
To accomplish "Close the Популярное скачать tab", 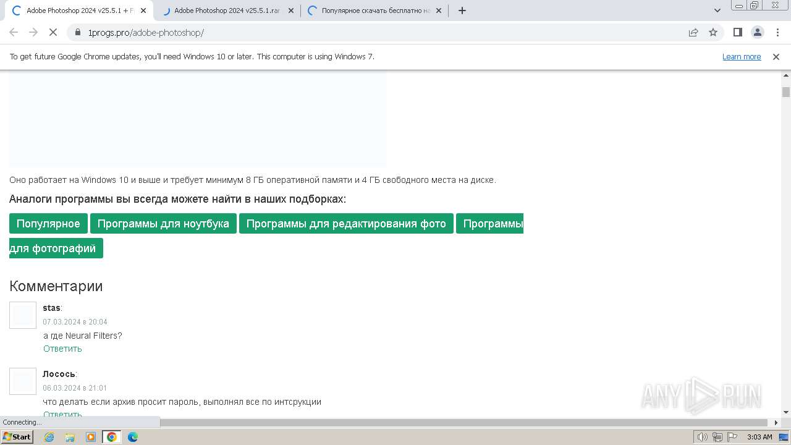I will coord(439,11).
